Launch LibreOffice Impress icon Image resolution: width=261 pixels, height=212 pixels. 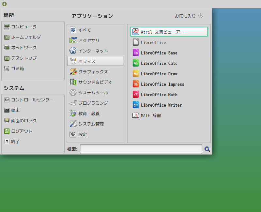coord(136,84)
